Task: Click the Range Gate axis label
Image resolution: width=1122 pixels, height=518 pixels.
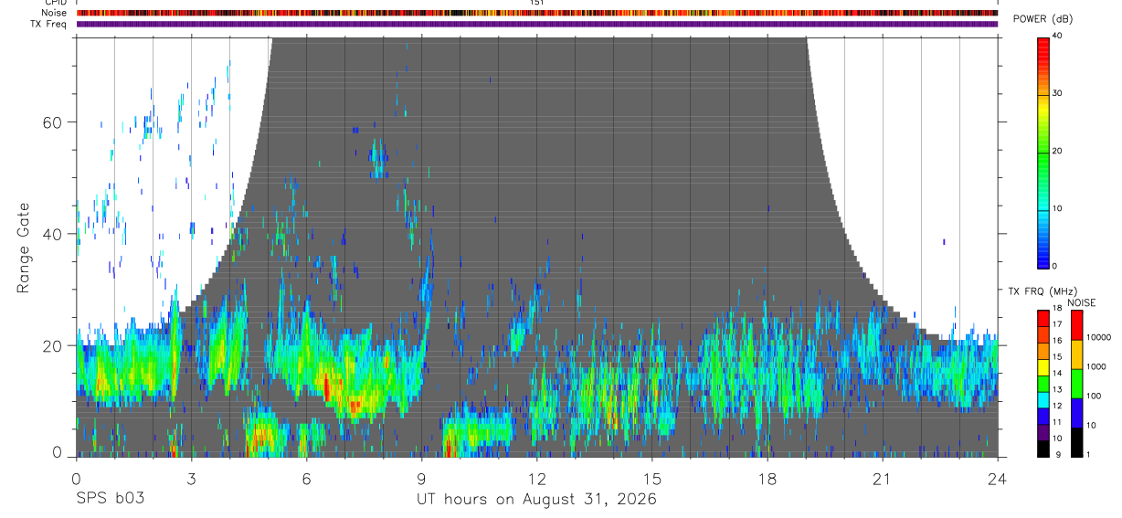Action: tap(24, 248)
